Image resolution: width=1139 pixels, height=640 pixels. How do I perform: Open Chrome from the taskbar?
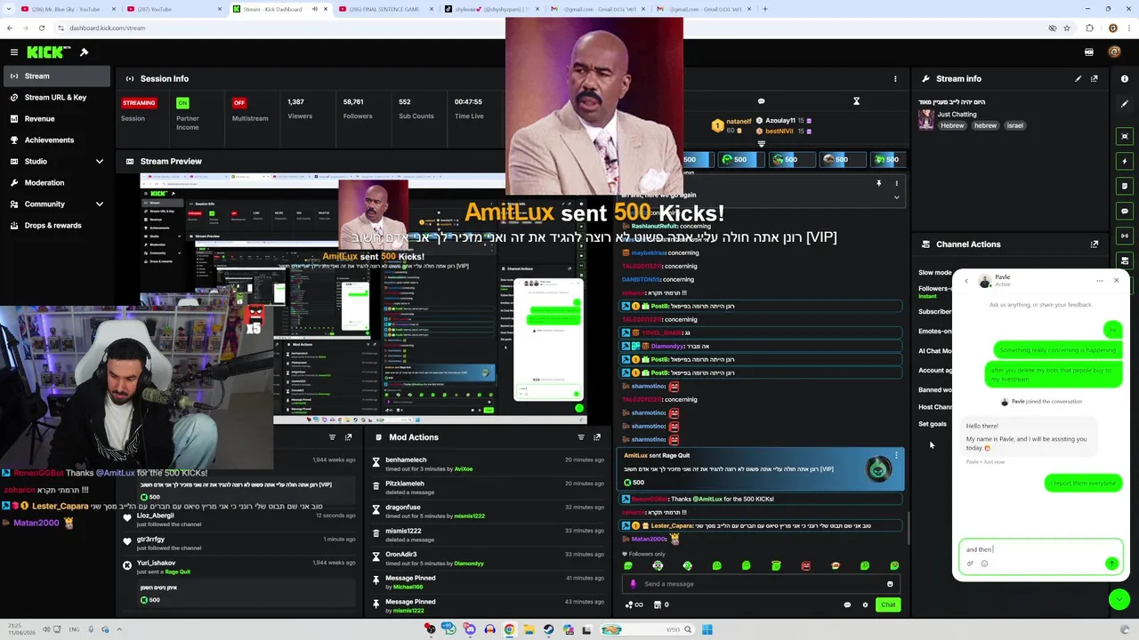[509, 629]
